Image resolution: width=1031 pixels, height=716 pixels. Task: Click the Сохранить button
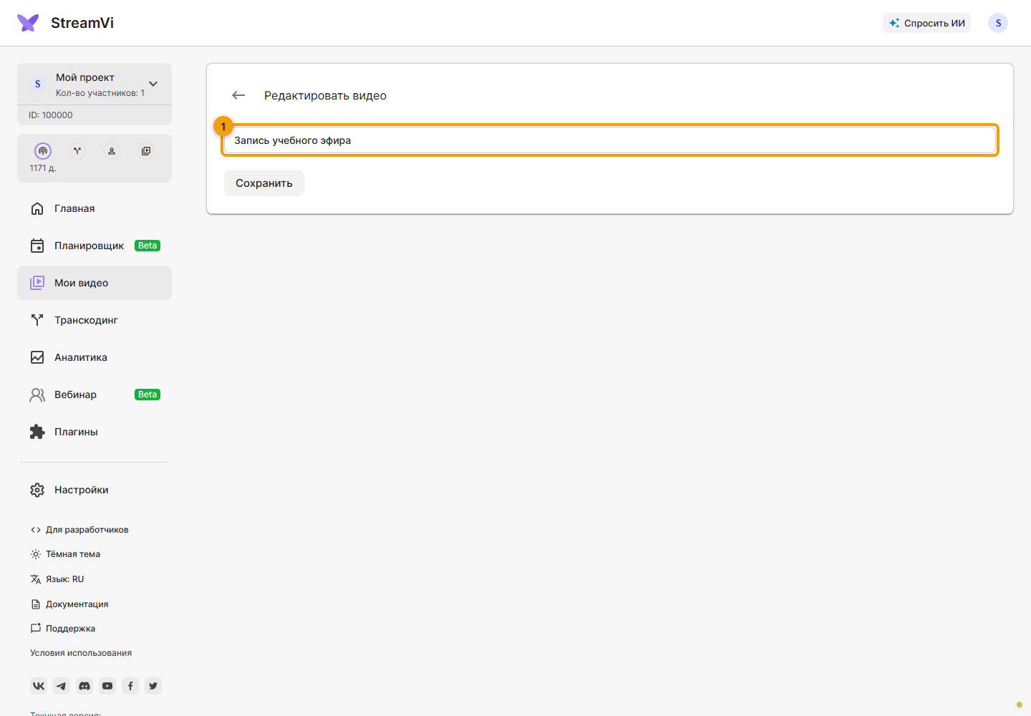(x=264, y=183)
